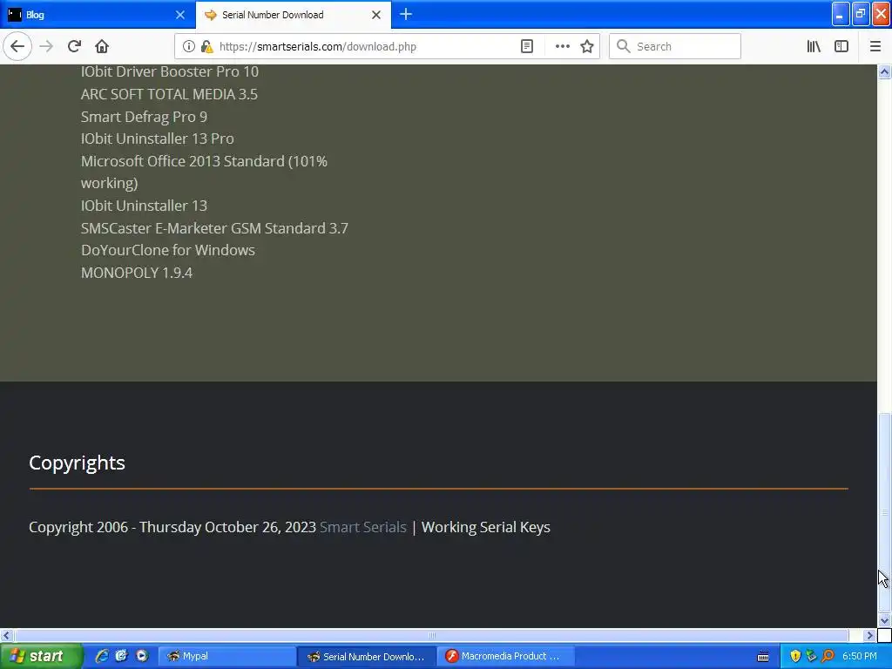Image resolution: width=892 pixels, height=669 pixels.
Task: Launch Internet Explorer from quick launch
Action: click(102, 656)
